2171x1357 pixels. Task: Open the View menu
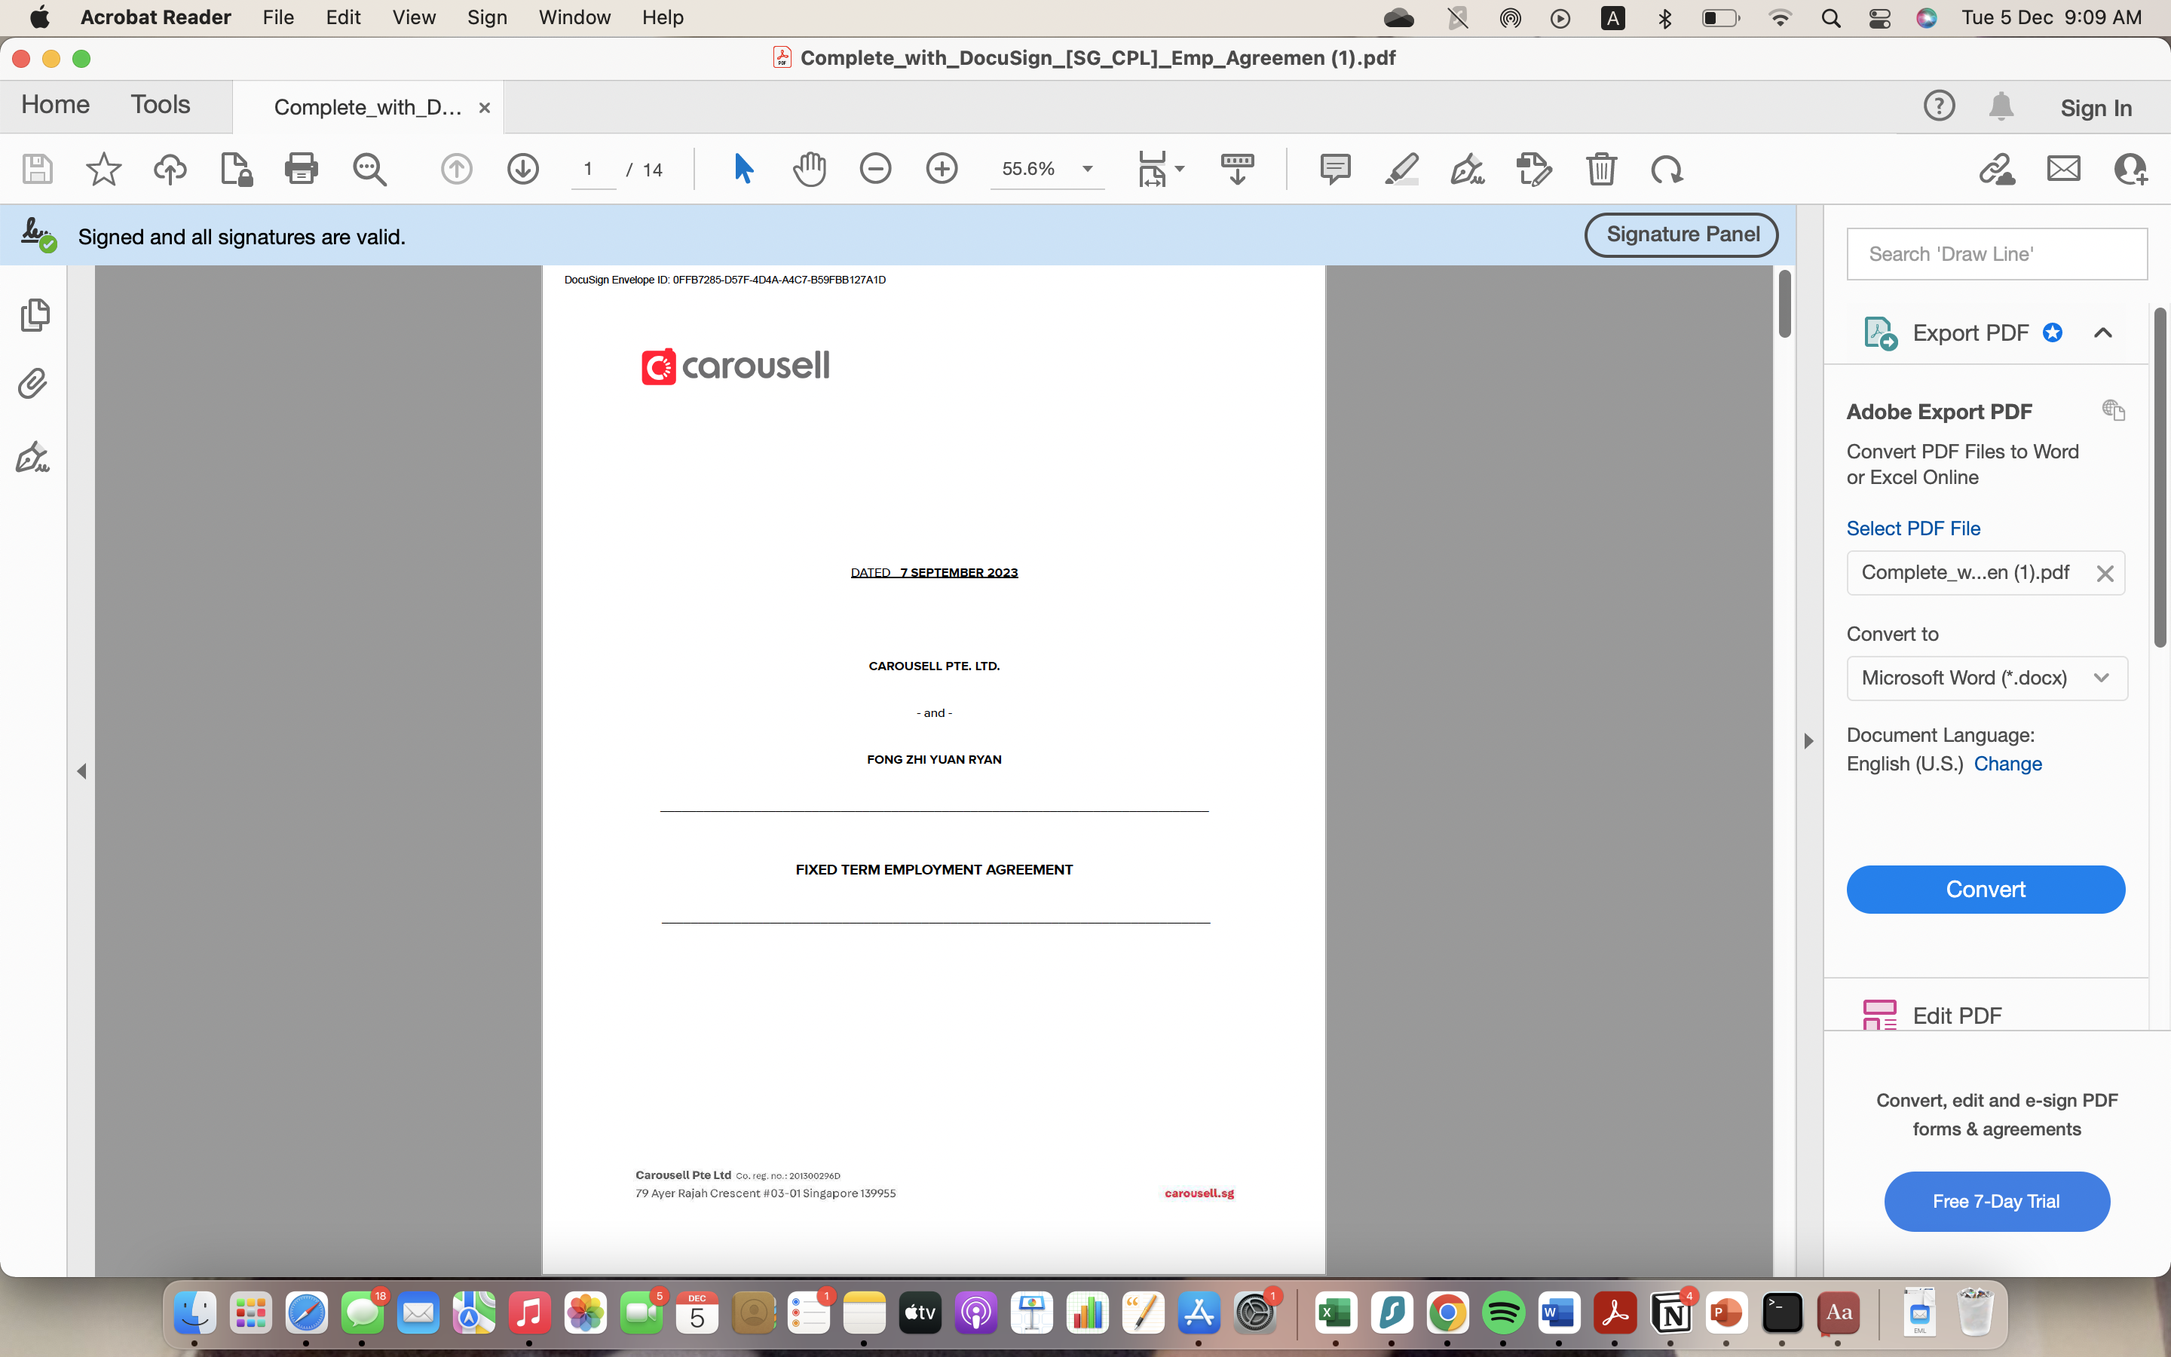415,17
